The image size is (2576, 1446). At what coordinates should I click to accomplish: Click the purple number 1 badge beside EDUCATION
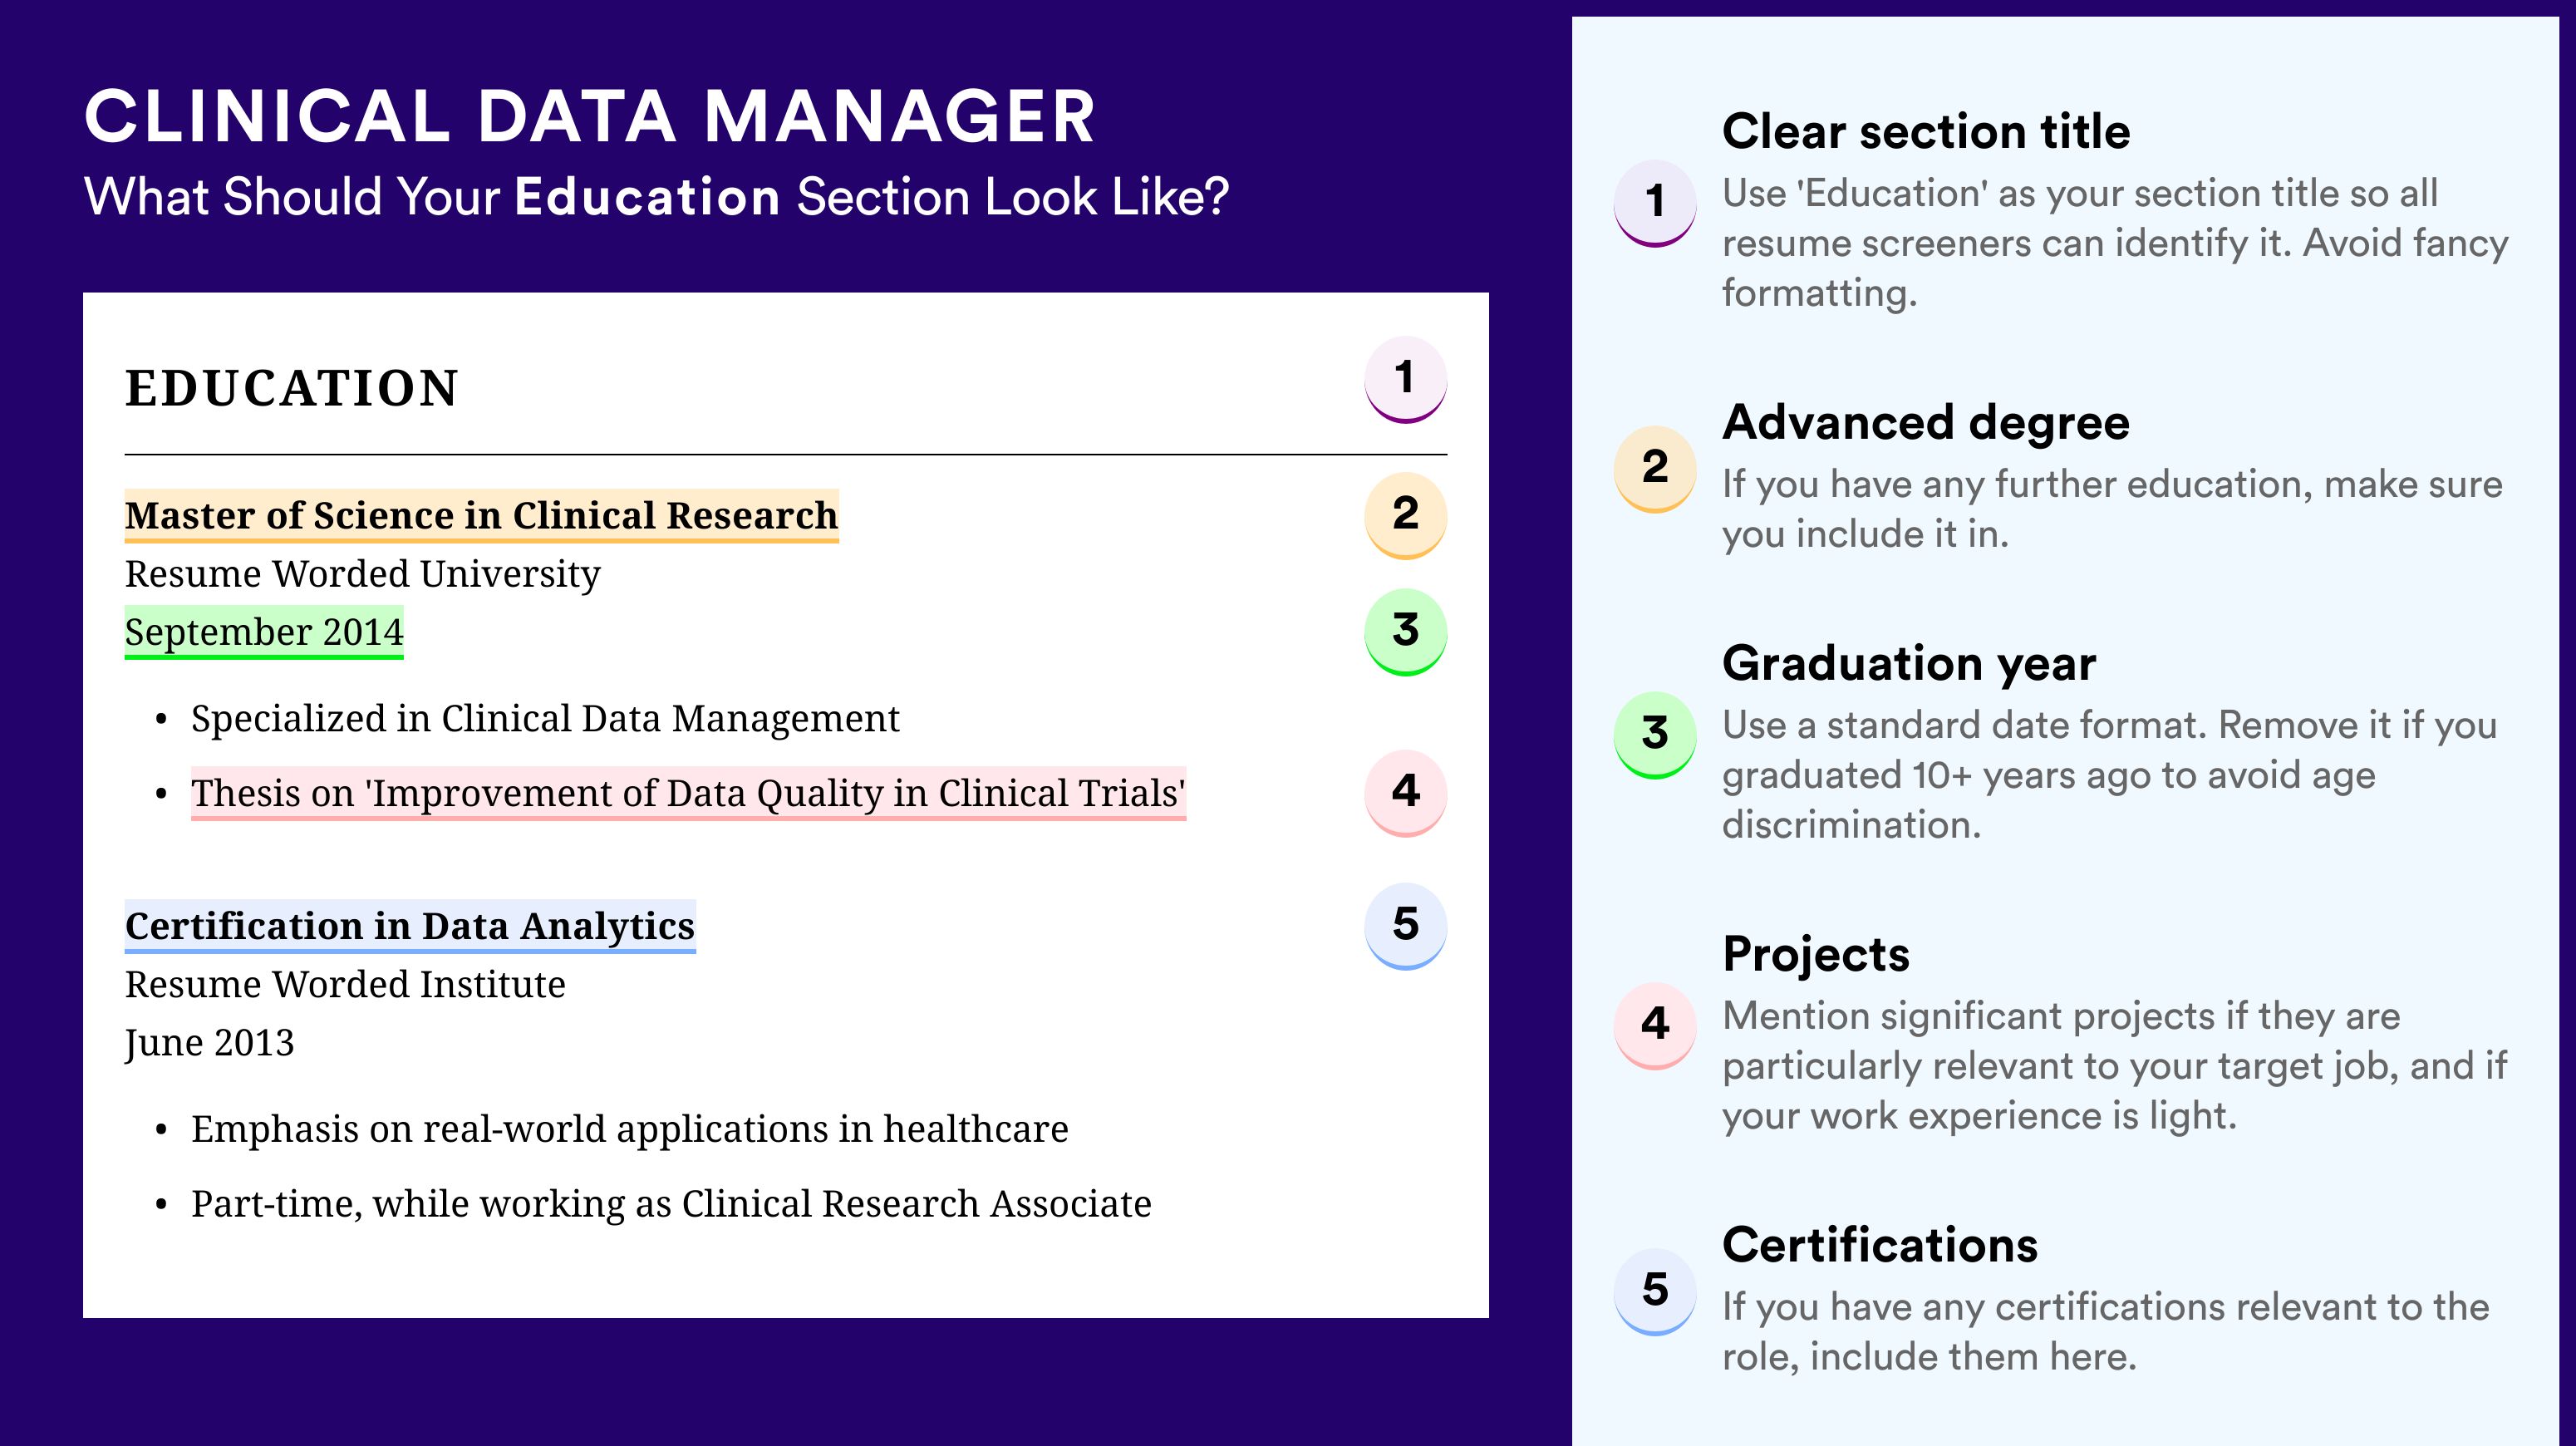pos(1405,379)
